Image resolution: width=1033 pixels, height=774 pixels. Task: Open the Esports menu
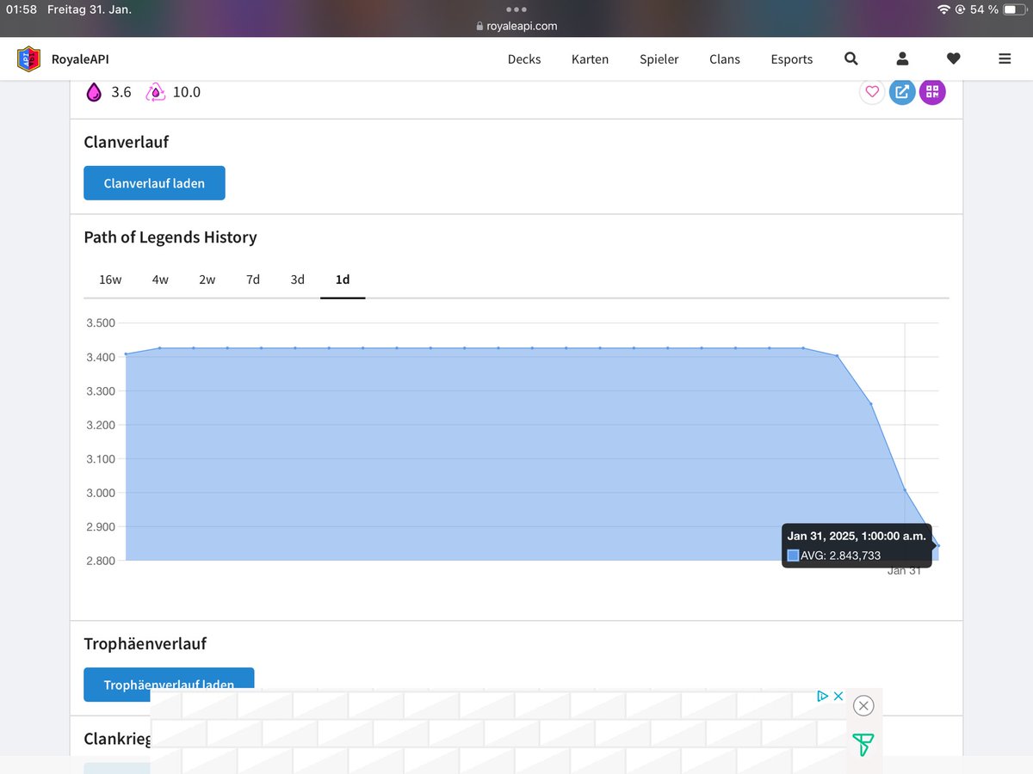coord(792,59)
